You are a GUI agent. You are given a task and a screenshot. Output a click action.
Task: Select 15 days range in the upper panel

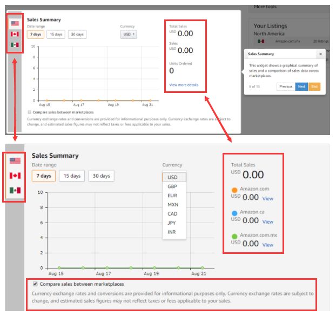(56, 34)
